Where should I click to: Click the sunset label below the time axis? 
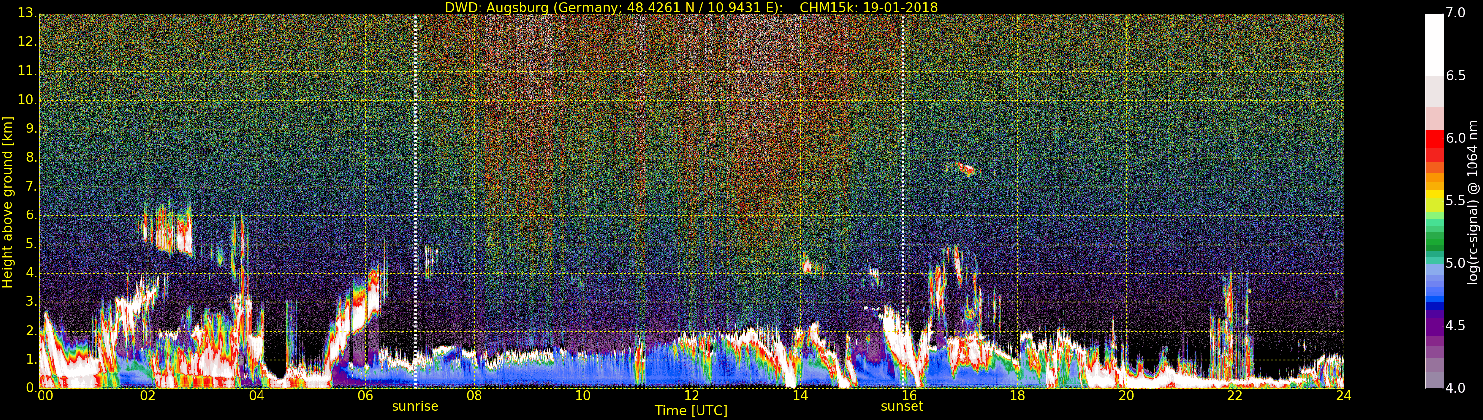[902, 406]
